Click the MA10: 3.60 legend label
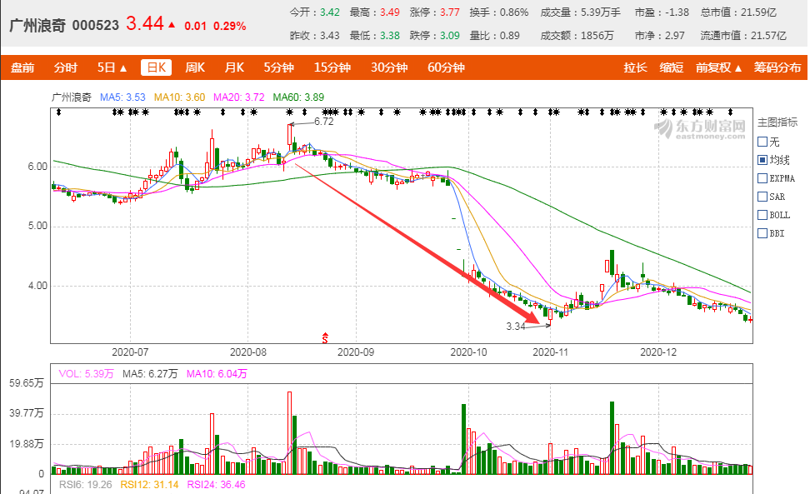The image size is (810, 494). click(179, 97)
